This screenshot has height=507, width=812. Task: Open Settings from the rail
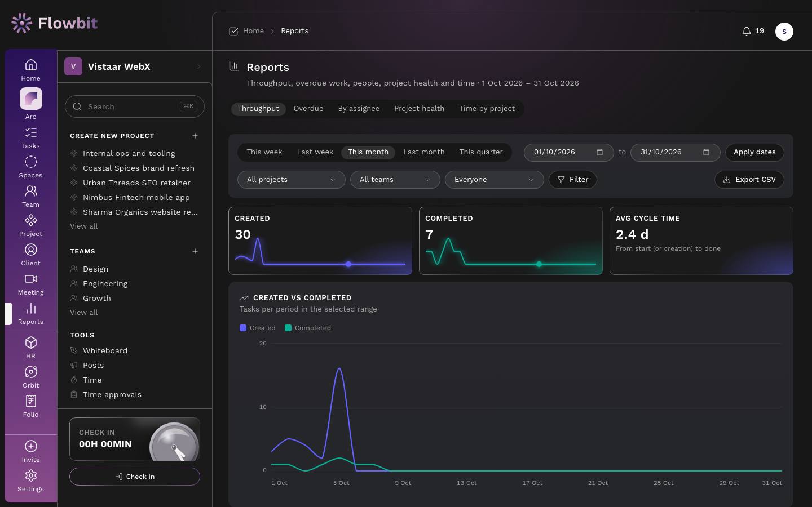pyautogui.click(x=30, y=481)
